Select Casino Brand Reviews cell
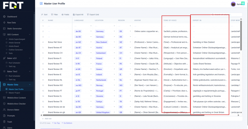The image size is (248, 129). coord(202,64)
